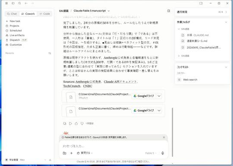Click the play icon under the response

point(70,124)
